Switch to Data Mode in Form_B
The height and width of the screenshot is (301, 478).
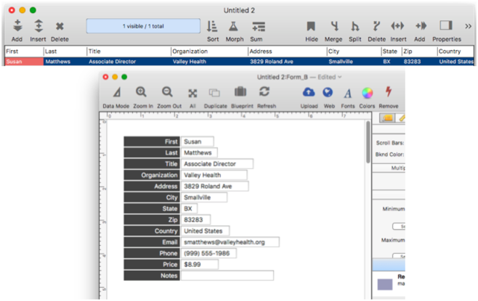click(117, 92)
